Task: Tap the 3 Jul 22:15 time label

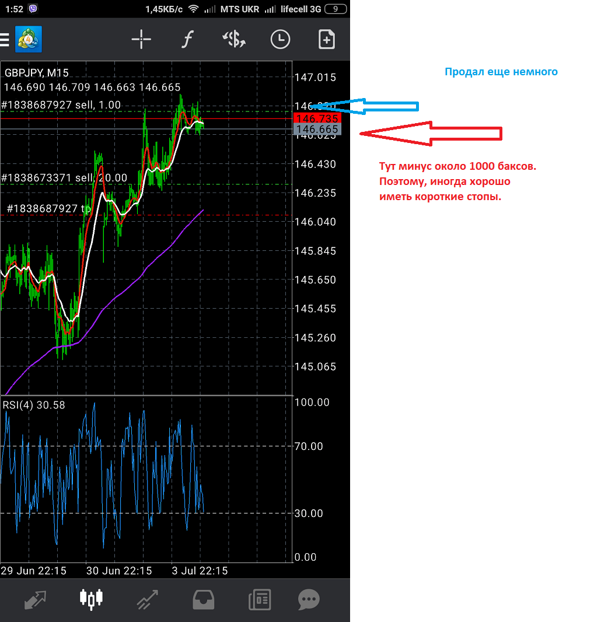Action: click(x=200, y=571)
